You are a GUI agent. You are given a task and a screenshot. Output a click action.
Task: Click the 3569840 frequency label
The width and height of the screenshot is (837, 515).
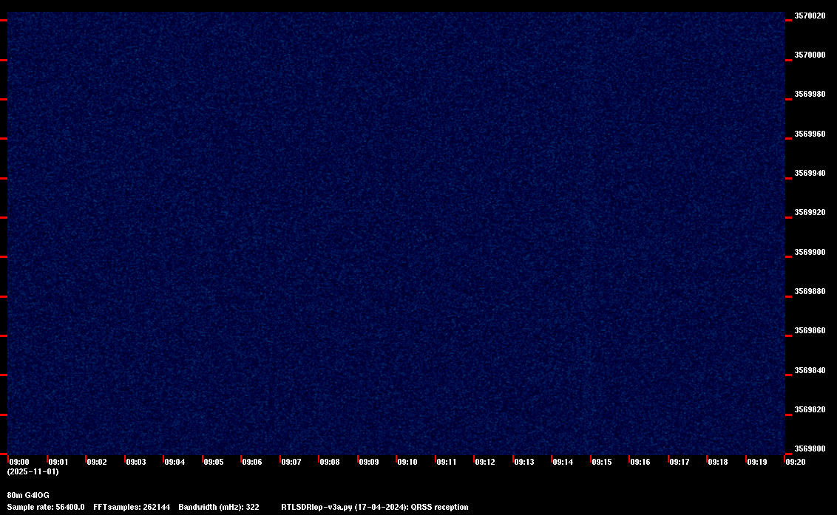(x=810, y=370)
